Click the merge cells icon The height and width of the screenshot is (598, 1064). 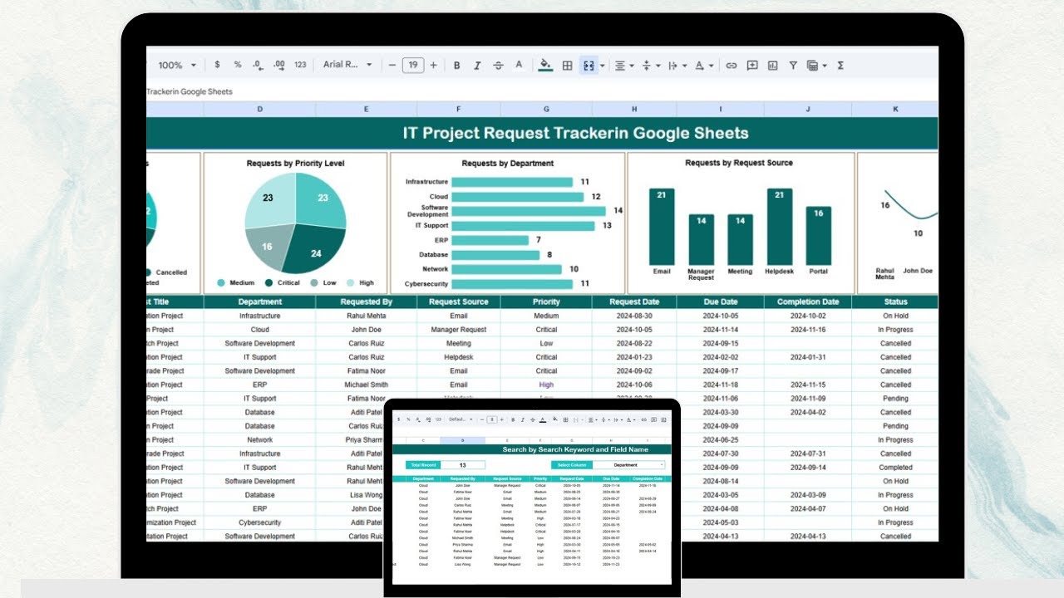(588, 65)
